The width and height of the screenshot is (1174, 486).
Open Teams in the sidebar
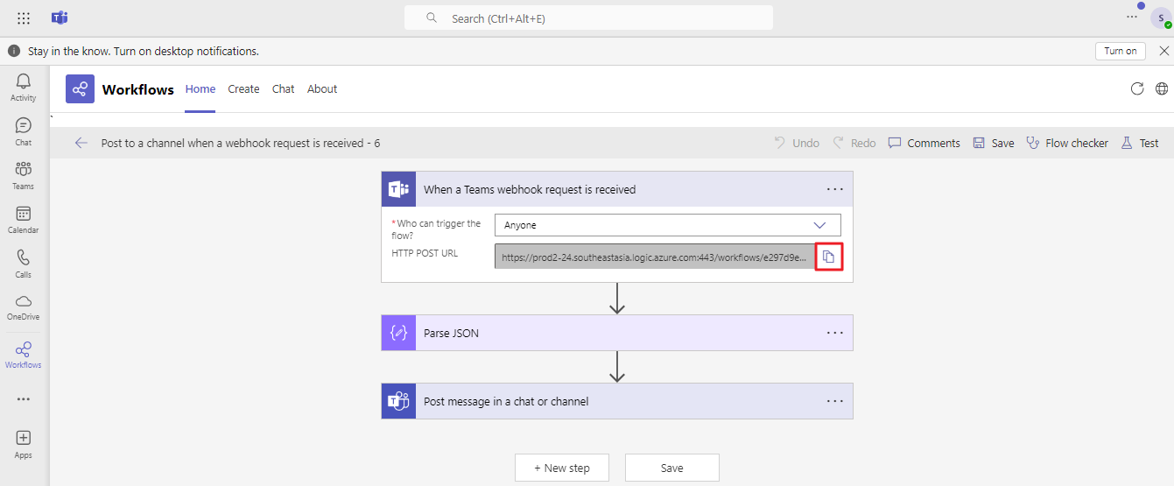tap(24, 175)
